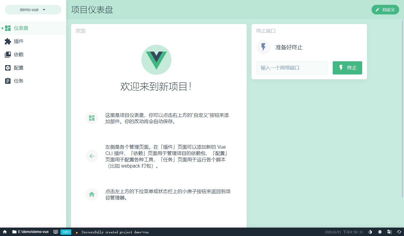Click the 'Successfully created project demo-vue.' log message
The image size is (404, 236).
click(x=116, y=232)
